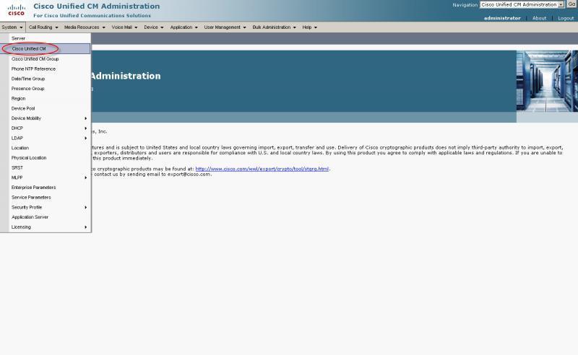
Task: Select Application Server entry
Action: [x=46, y=217]
